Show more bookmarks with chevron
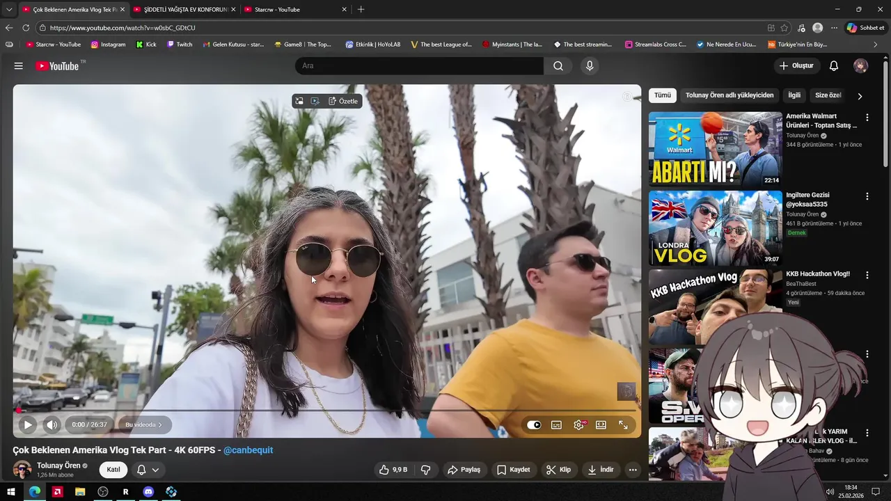This screenshot has width=891, height=501. (875, 45)
